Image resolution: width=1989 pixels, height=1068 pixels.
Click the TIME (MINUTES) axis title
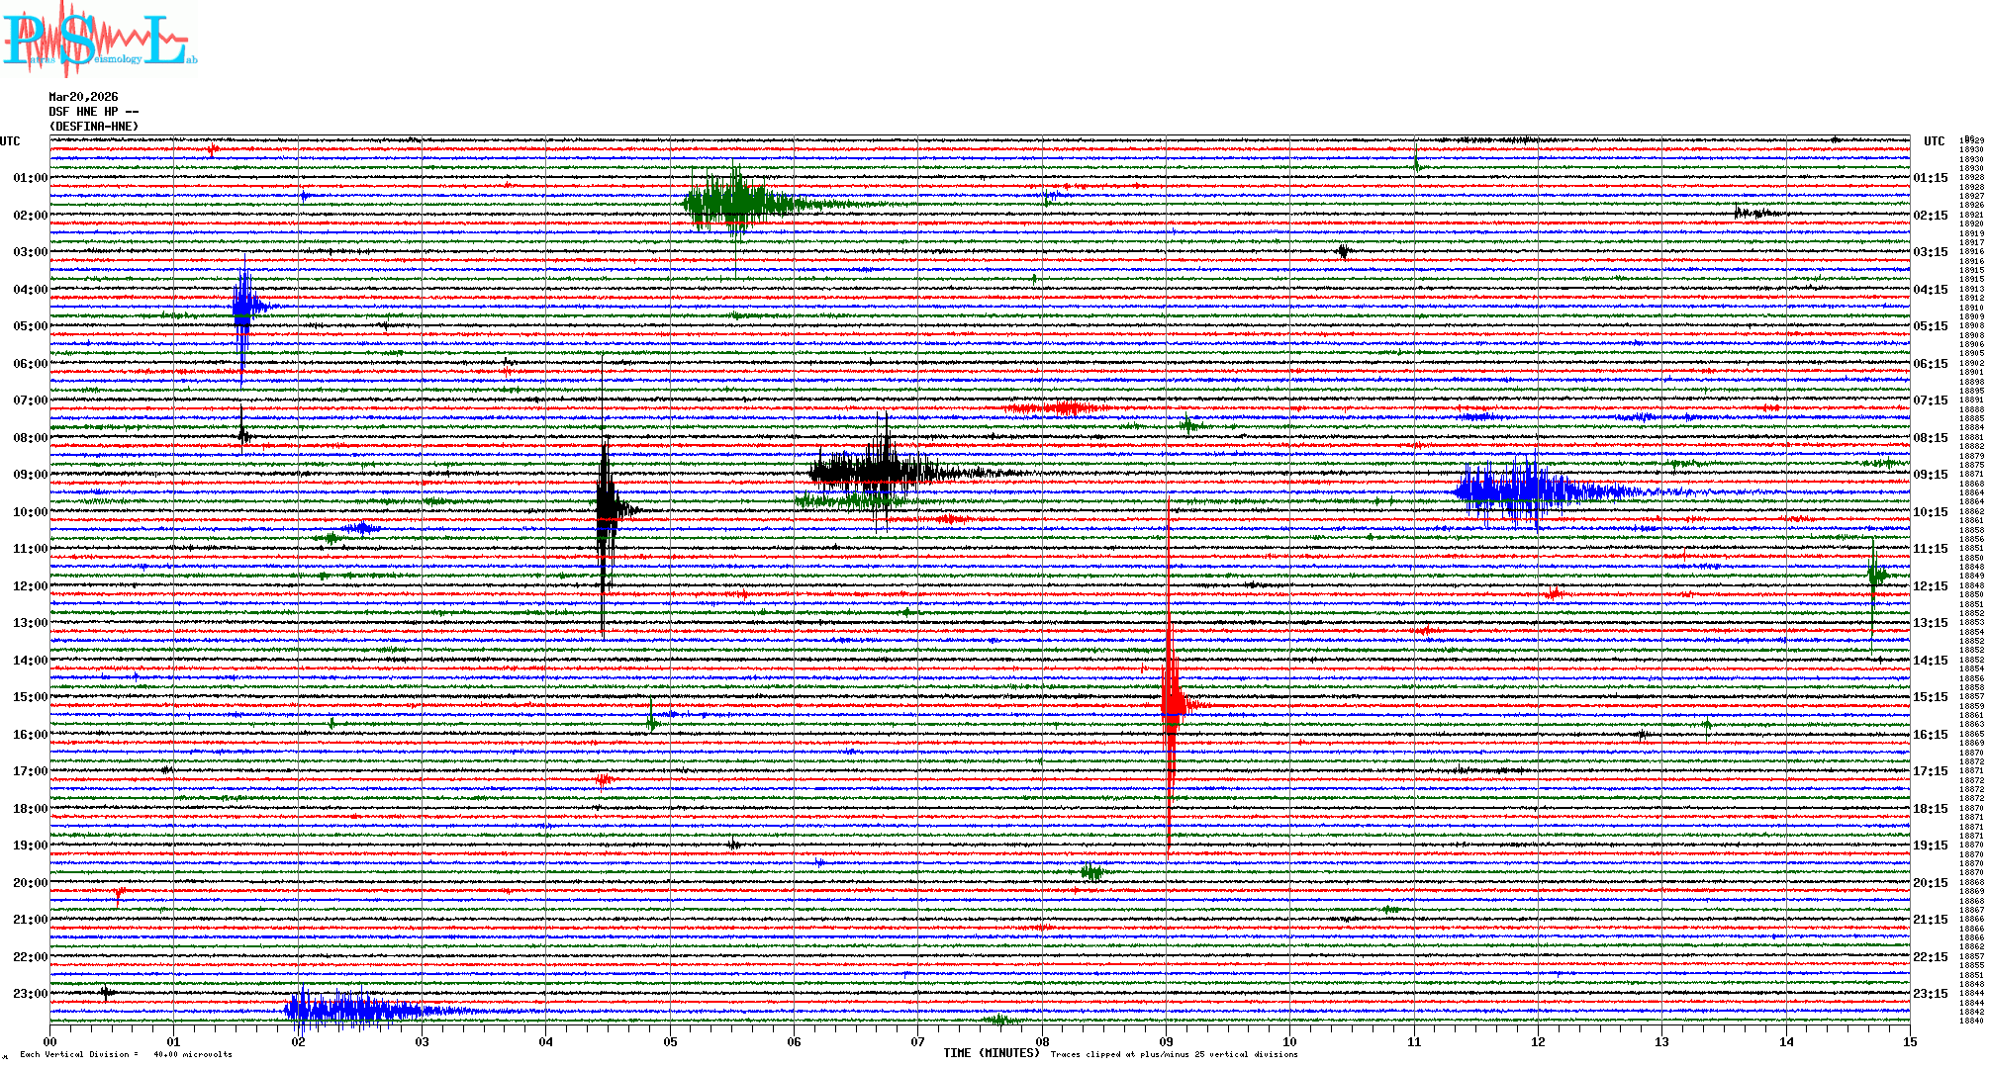991,1053
